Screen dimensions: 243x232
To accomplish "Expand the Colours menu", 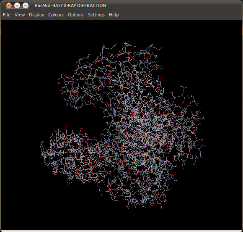I will (x=56, y=15).
